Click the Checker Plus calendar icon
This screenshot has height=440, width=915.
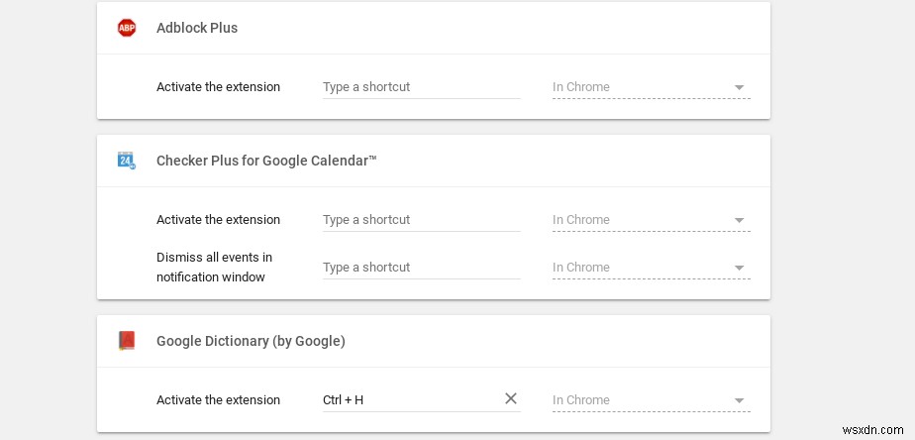point(127,161)
